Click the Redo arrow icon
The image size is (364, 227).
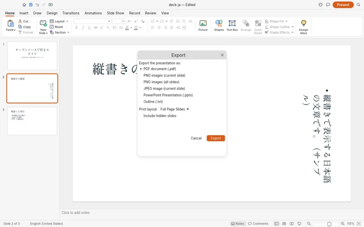(x=44, y=5)
